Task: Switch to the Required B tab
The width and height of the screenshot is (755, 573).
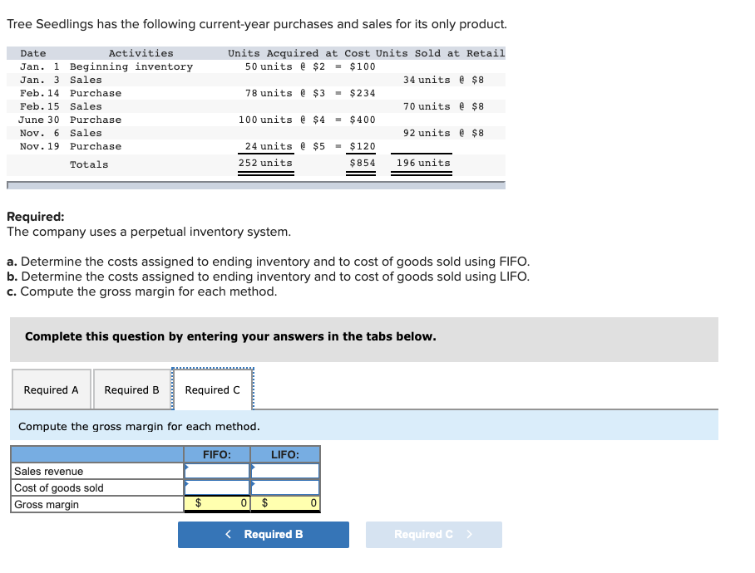Action: (x=132, y=389)
